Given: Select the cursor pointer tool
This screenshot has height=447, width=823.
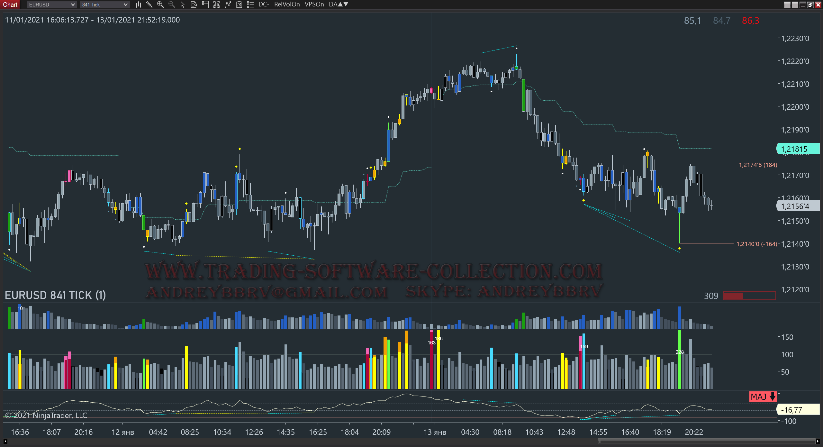Looking at the screenshot, I should [x=183, y=5].
